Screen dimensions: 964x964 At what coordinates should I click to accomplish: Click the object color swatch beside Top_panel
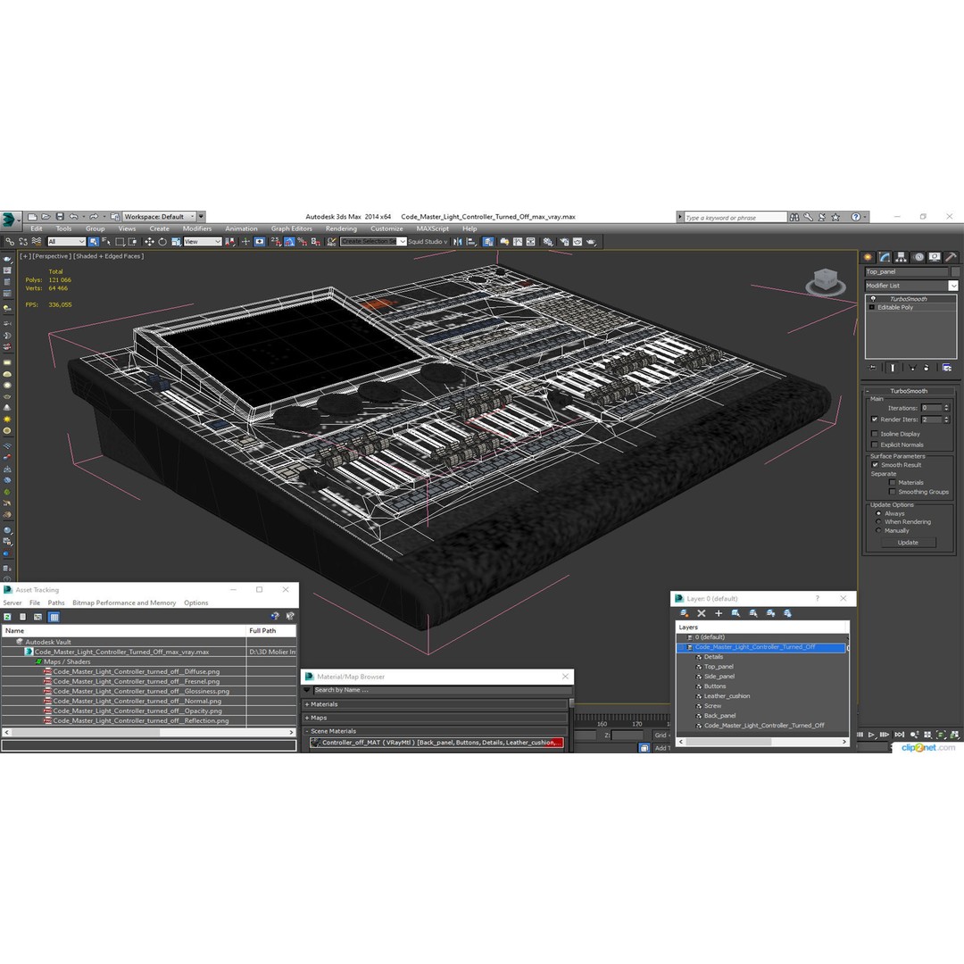pyautogui.click(x=955, y=271)
